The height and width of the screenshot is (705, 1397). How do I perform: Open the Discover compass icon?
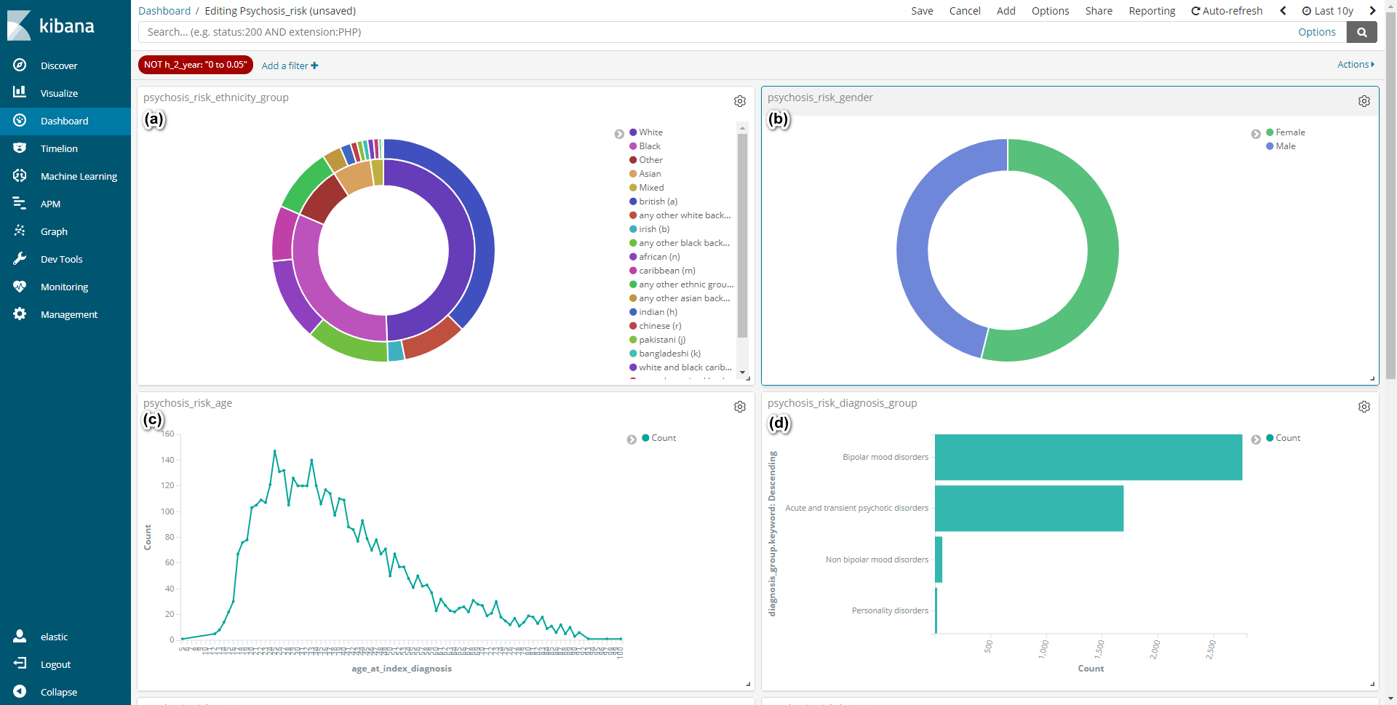coord(20,65)
